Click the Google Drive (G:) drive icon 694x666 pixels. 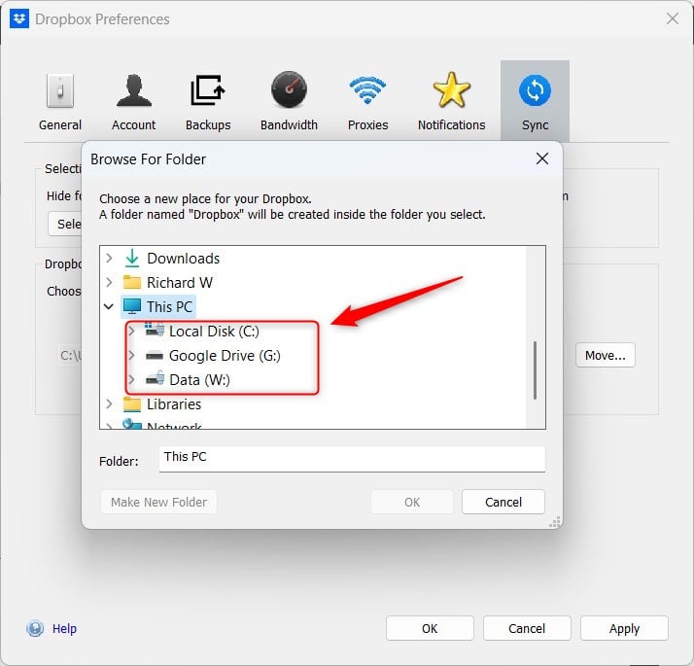click(x=155, y=355)
